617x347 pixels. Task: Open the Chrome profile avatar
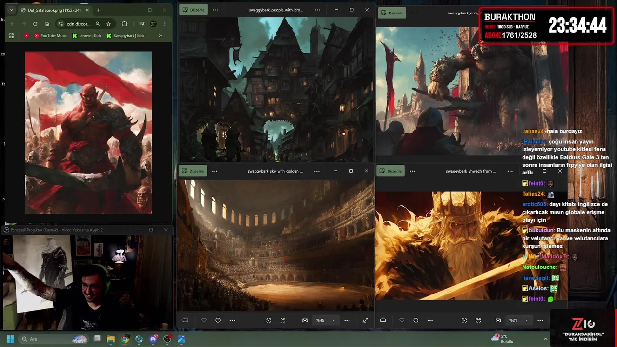click(x=153, y=24)
